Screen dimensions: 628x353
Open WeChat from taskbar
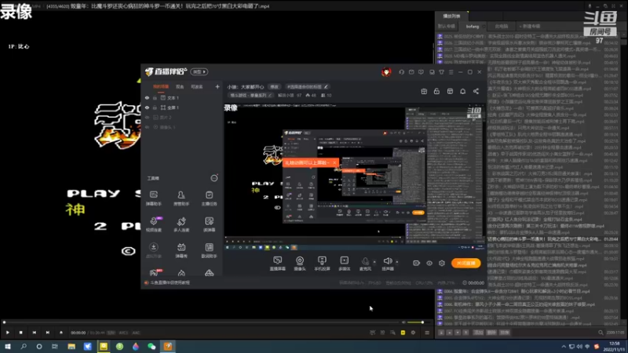[152, 347]
